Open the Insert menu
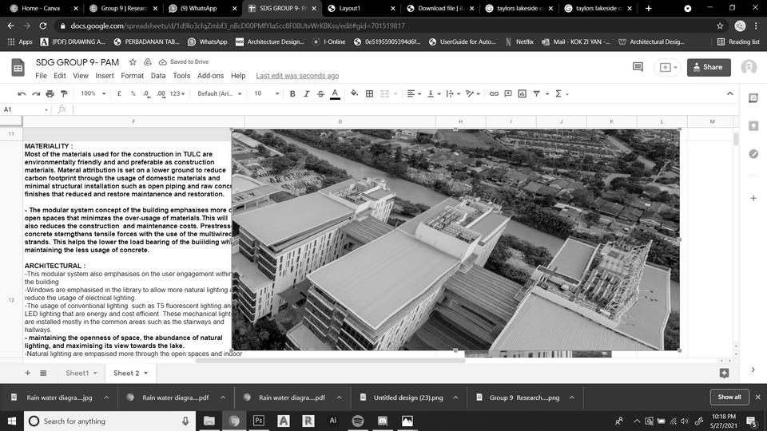 104,76
